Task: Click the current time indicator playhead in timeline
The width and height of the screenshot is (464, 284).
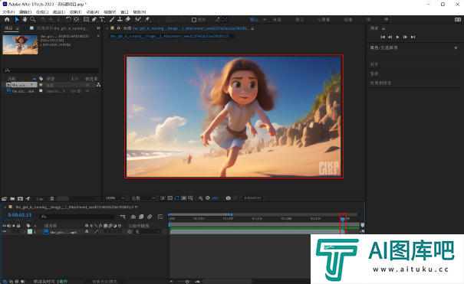Action: (343, 219)
